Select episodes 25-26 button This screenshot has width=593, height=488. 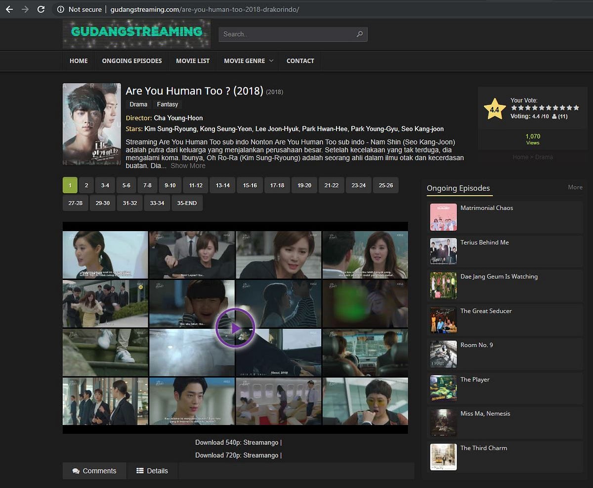pyautogui.click(x=386, y=185)
